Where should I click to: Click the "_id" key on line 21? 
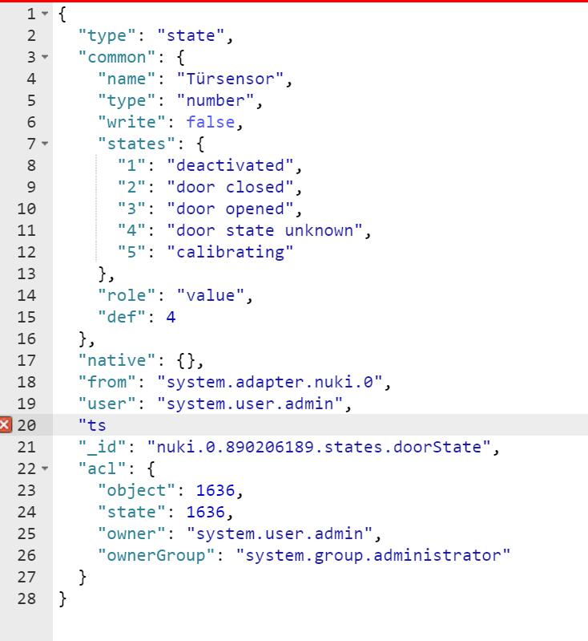tap(102, 447)
